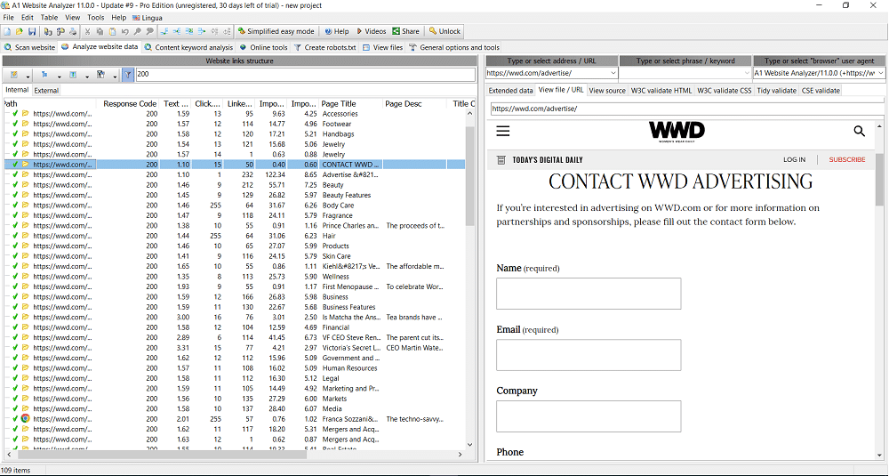Click the Undo arrow icon
Viewport: 889px width, 476px height.
[125, 31]
